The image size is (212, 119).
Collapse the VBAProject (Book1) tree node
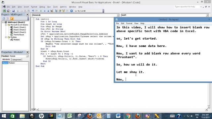[x=3, y=22]
